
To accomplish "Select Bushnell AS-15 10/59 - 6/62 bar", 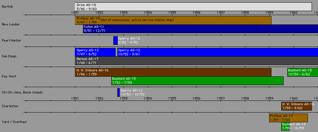I will point(302,72).
